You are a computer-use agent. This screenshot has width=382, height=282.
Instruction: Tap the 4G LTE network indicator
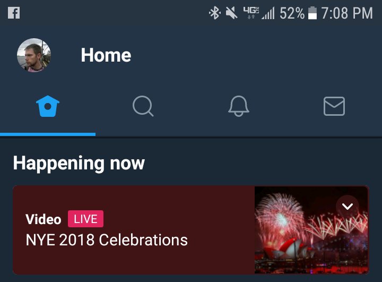click(x=251, y=13)
